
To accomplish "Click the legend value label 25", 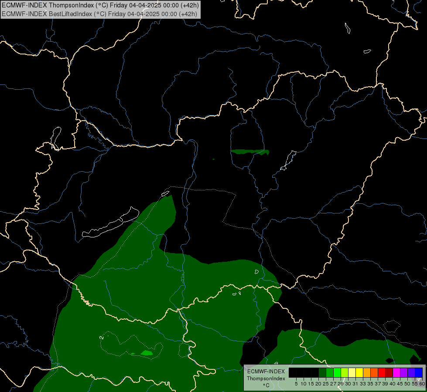I will pyautogui.click(x=326, y=384).
